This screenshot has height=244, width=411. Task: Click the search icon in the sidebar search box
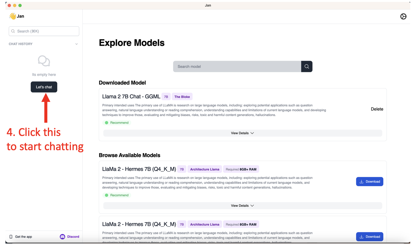coord(13,31)
